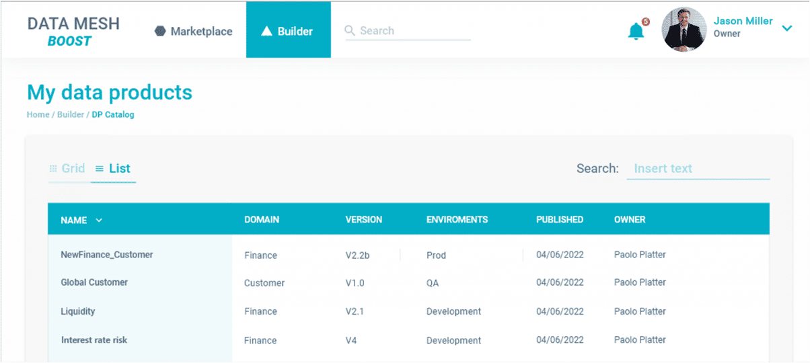Viewport: 810px width, 363px height.
Task: Click the red notification count badge
Action: [x=646, y=22]
